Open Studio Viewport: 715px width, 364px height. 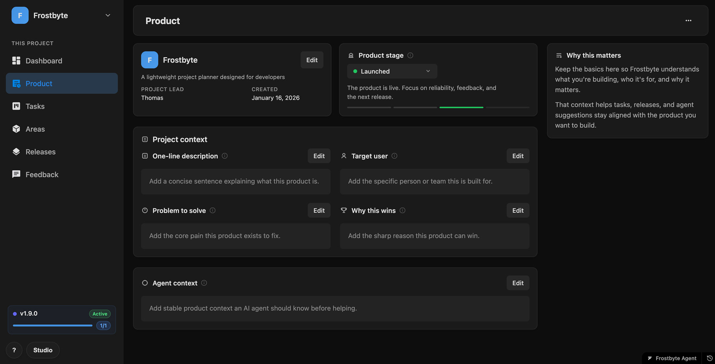tap(43, 350)
